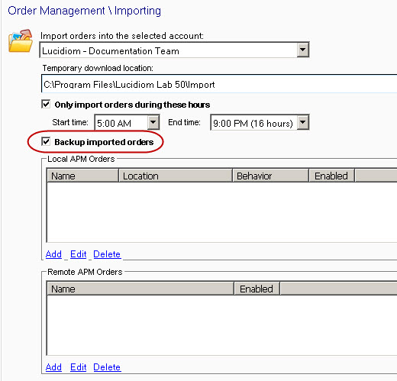The width and height of the screenshot is (397, 381).
Task: Expand the Start time dropdown
Action: point(153,122)
